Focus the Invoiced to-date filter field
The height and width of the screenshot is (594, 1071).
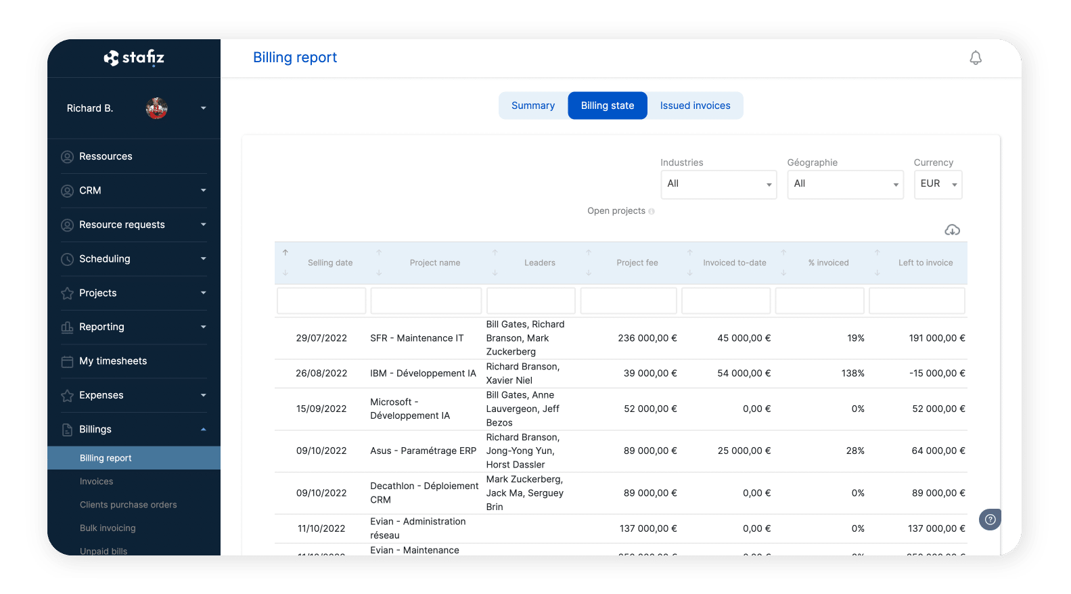726,301
